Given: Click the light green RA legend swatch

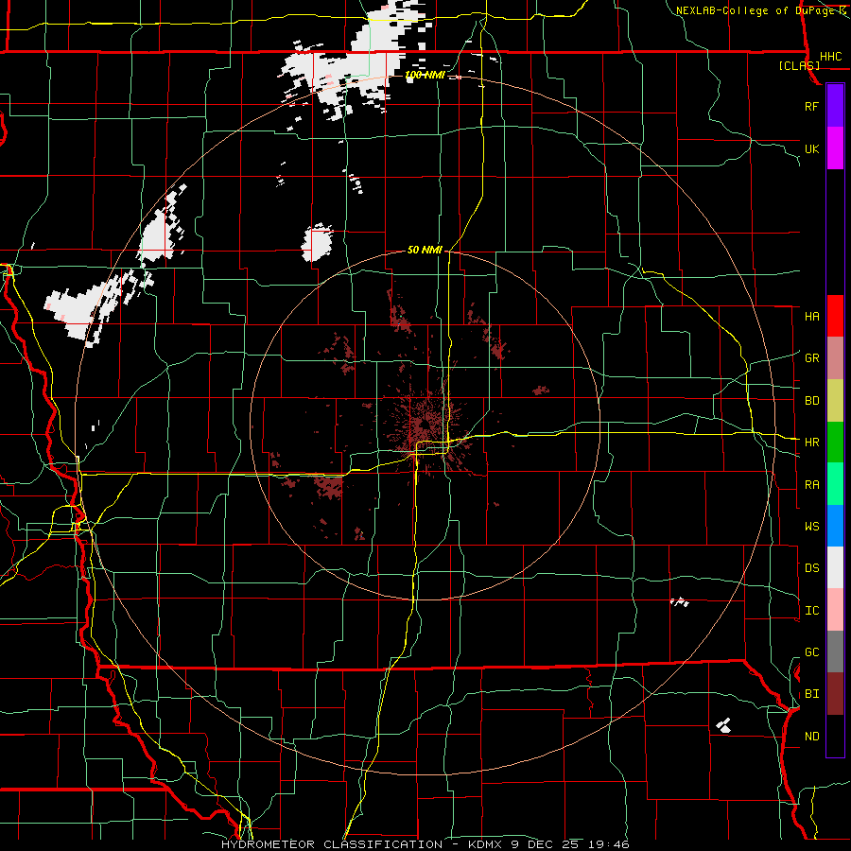Looking at the screenshot, I should (835, 484).
